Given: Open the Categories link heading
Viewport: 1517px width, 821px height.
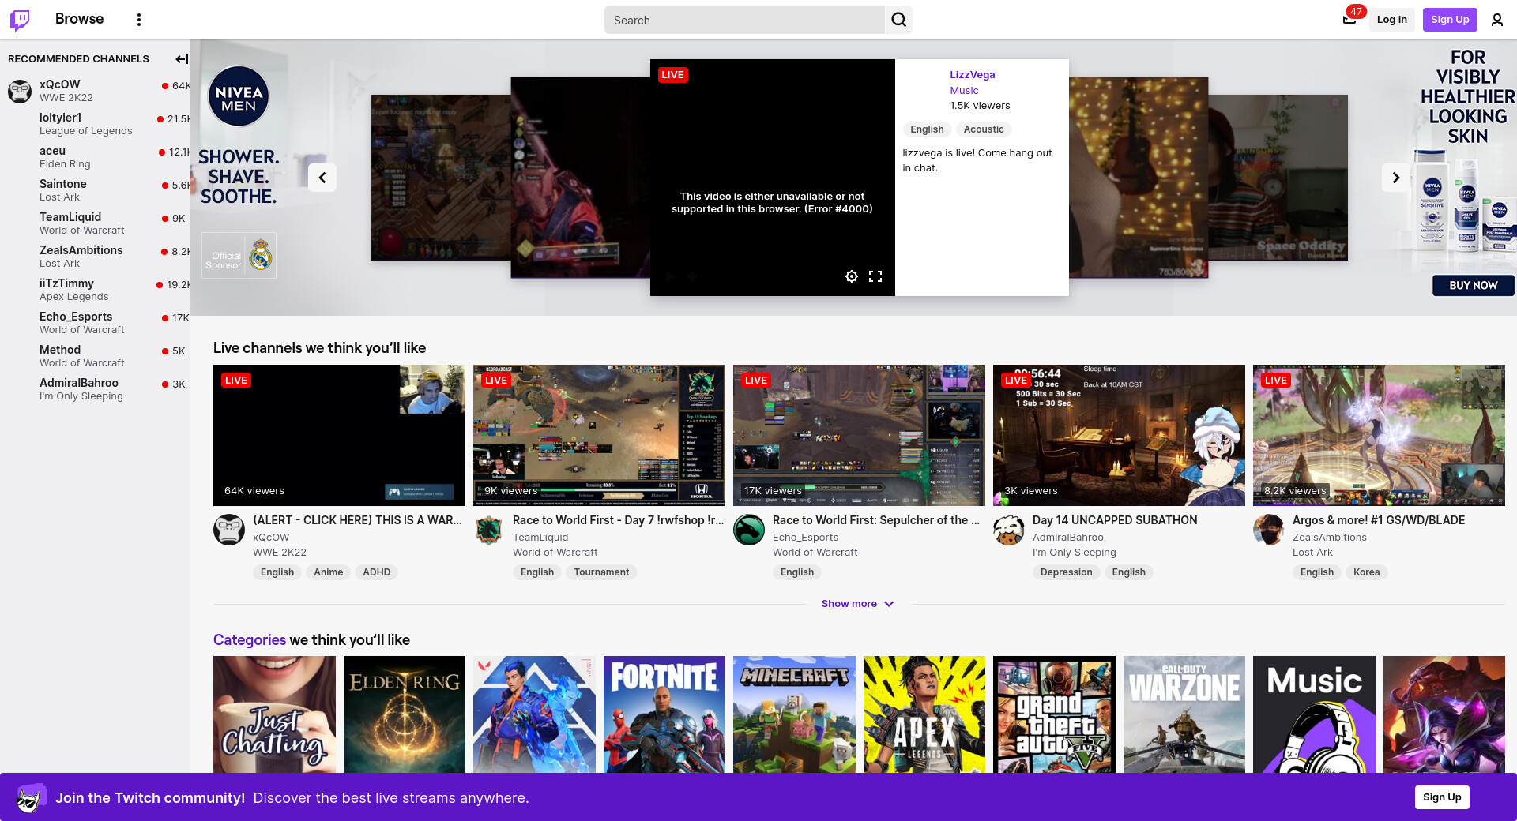Looking at the screenshot, I should (x=249, y=640).
